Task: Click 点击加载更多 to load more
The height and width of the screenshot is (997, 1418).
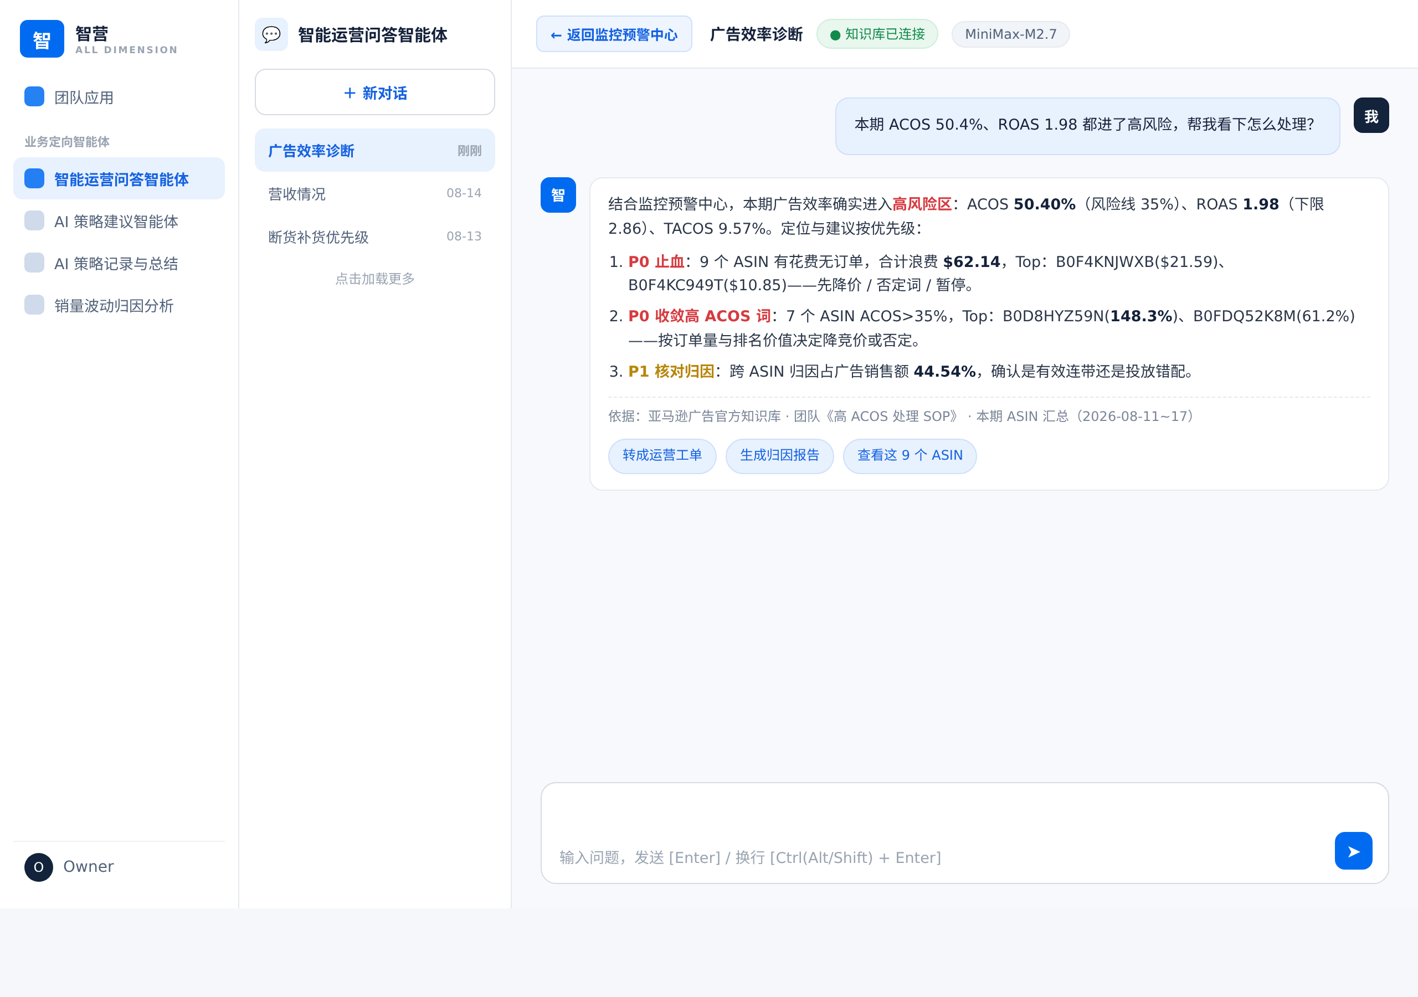Action: 375,279
